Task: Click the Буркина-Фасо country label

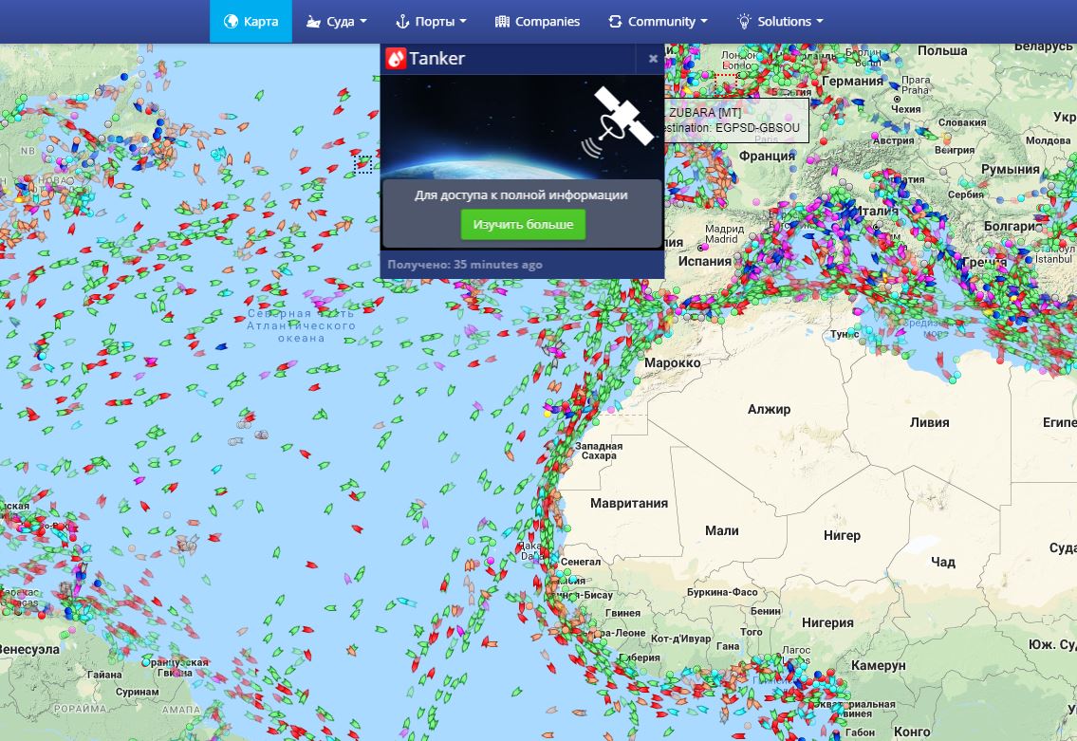Action: pos(722,592)
